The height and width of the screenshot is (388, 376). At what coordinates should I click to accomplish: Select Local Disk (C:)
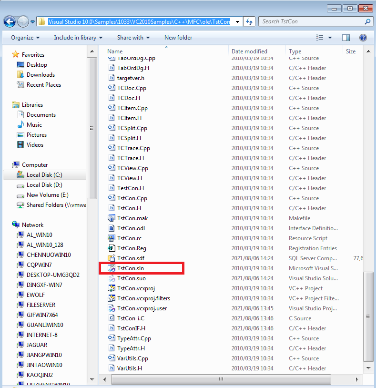[x=44, y=175]
